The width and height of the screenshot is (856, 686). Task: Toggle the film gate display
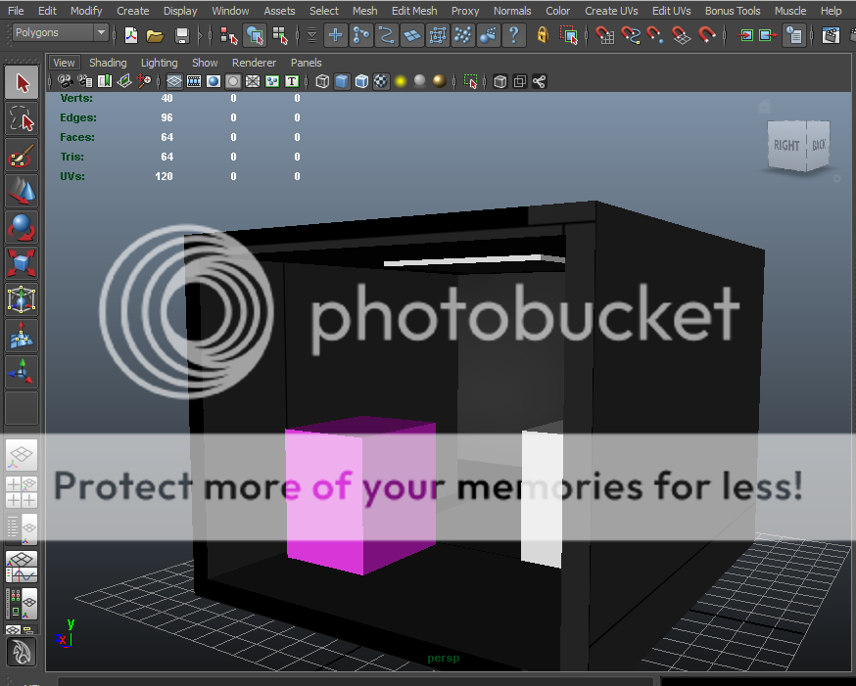tap(194, 82)
